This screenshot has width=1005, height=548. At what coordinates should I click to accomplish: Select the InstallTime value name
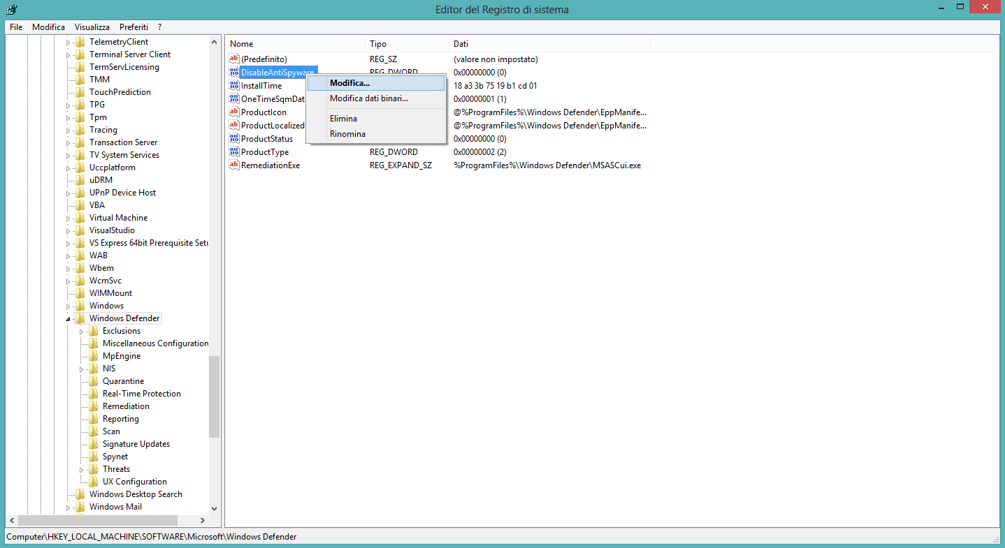[x=261, y=86]
